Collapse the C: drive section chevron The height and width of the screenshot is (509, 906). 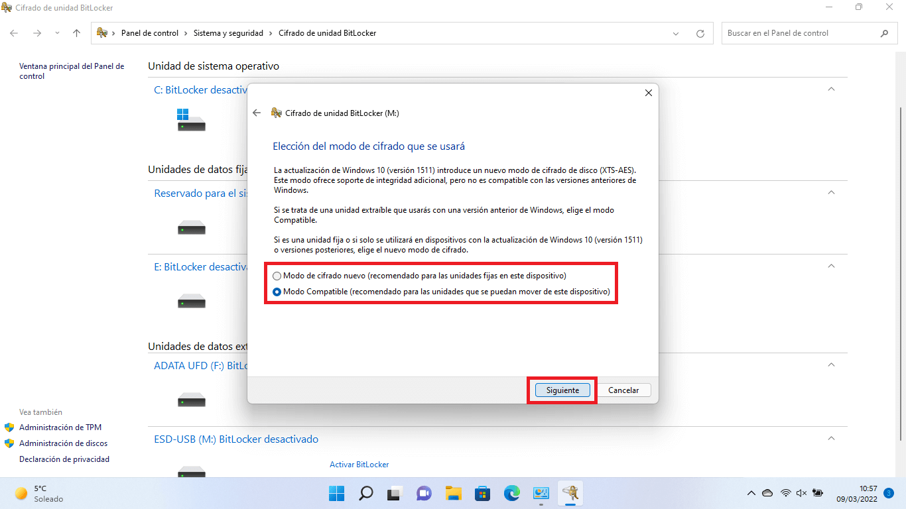tap(831, 89)
